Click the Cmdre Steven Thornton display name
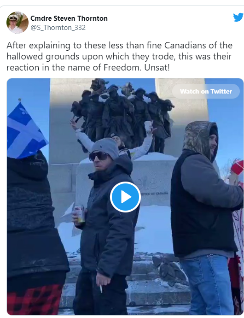 pos(69,18)
